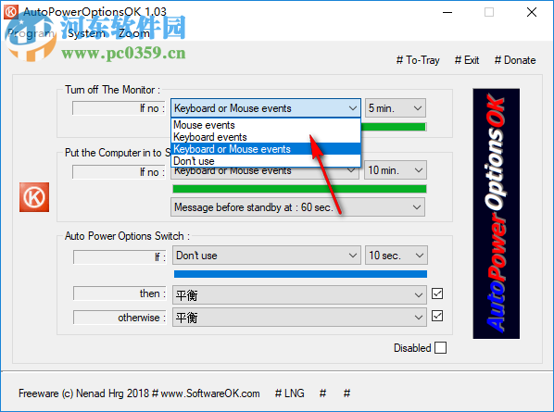Select Mouse events in the open dropdown list
The image size is (554, 412).
coord(266,125)
